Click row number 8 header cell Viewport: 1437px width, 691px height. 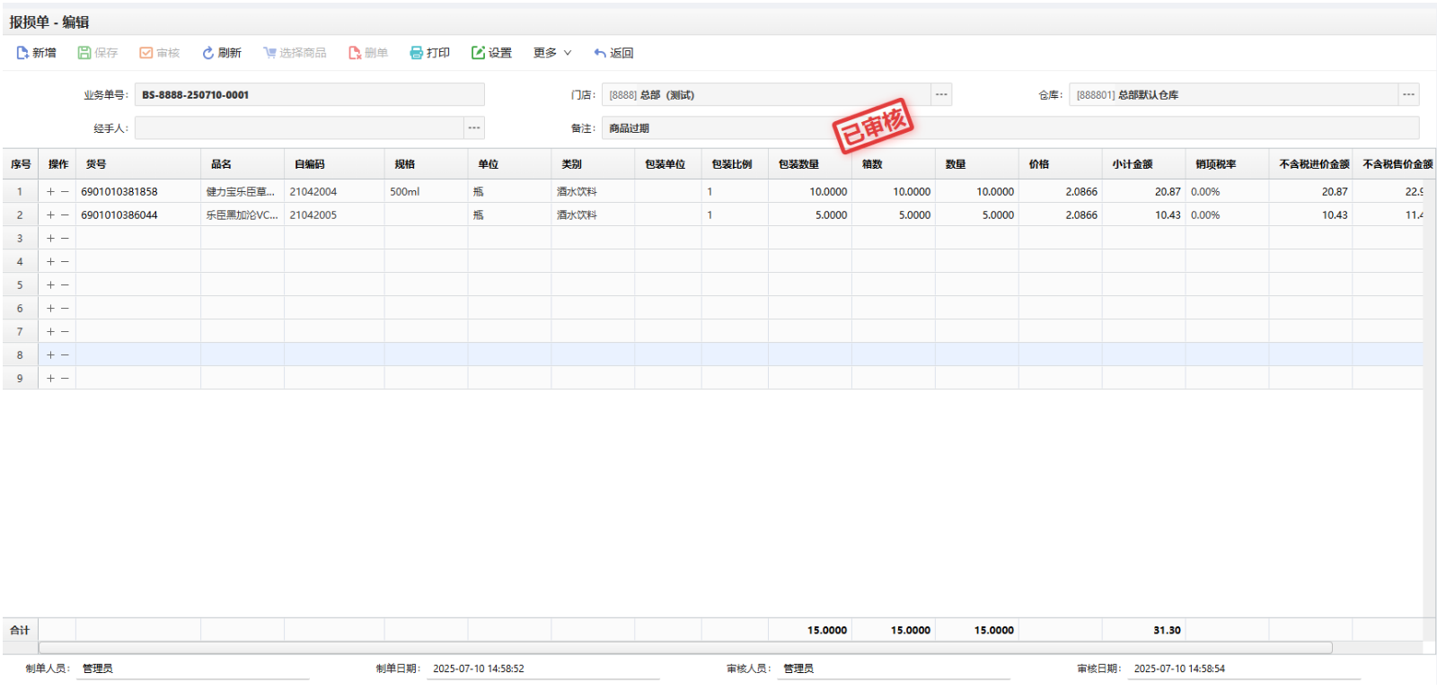pos(20,355)
